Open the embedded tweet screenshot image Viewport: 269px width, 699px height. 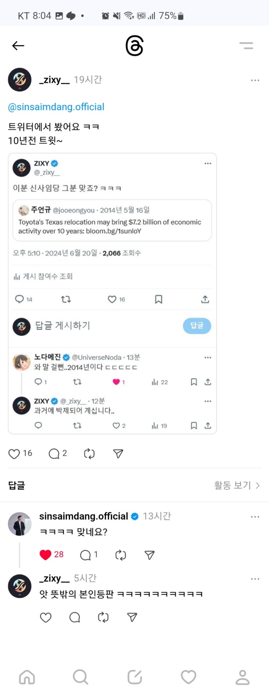(112, 294)
